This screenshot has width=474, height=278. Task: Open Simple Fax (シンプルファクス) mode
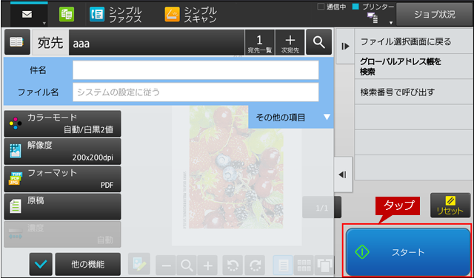point(116,15)
